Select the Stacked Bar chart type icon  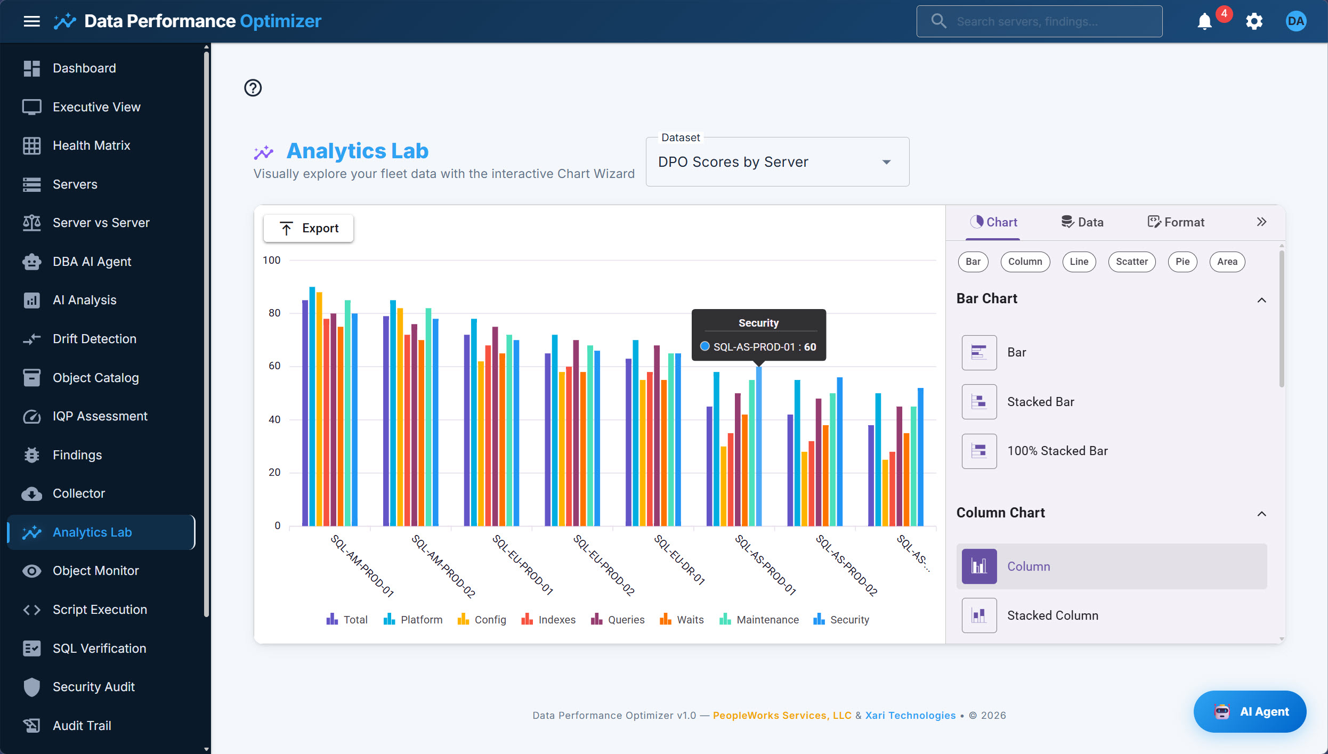coord(979,401)
